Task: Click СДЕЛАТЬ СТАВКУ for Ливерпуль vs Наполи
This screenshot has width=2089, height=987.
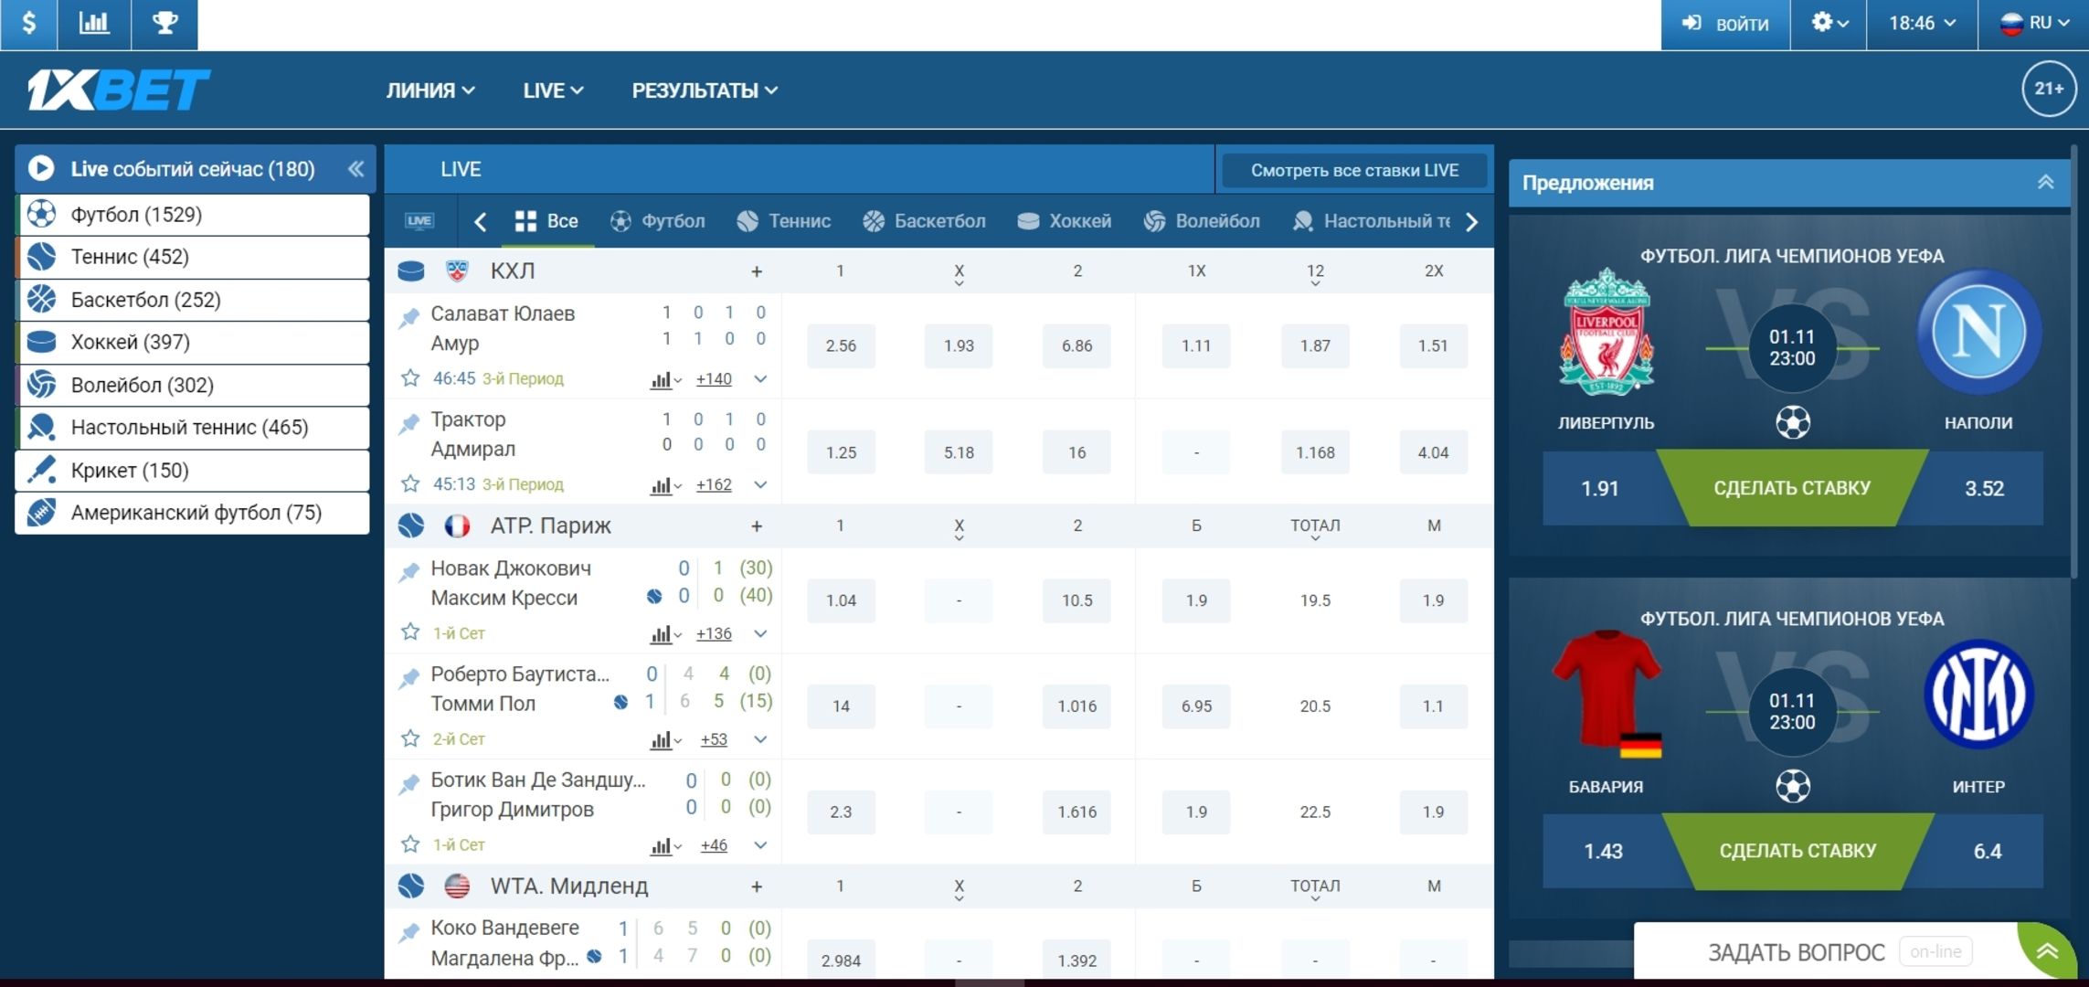Action: click(1792, 488)
